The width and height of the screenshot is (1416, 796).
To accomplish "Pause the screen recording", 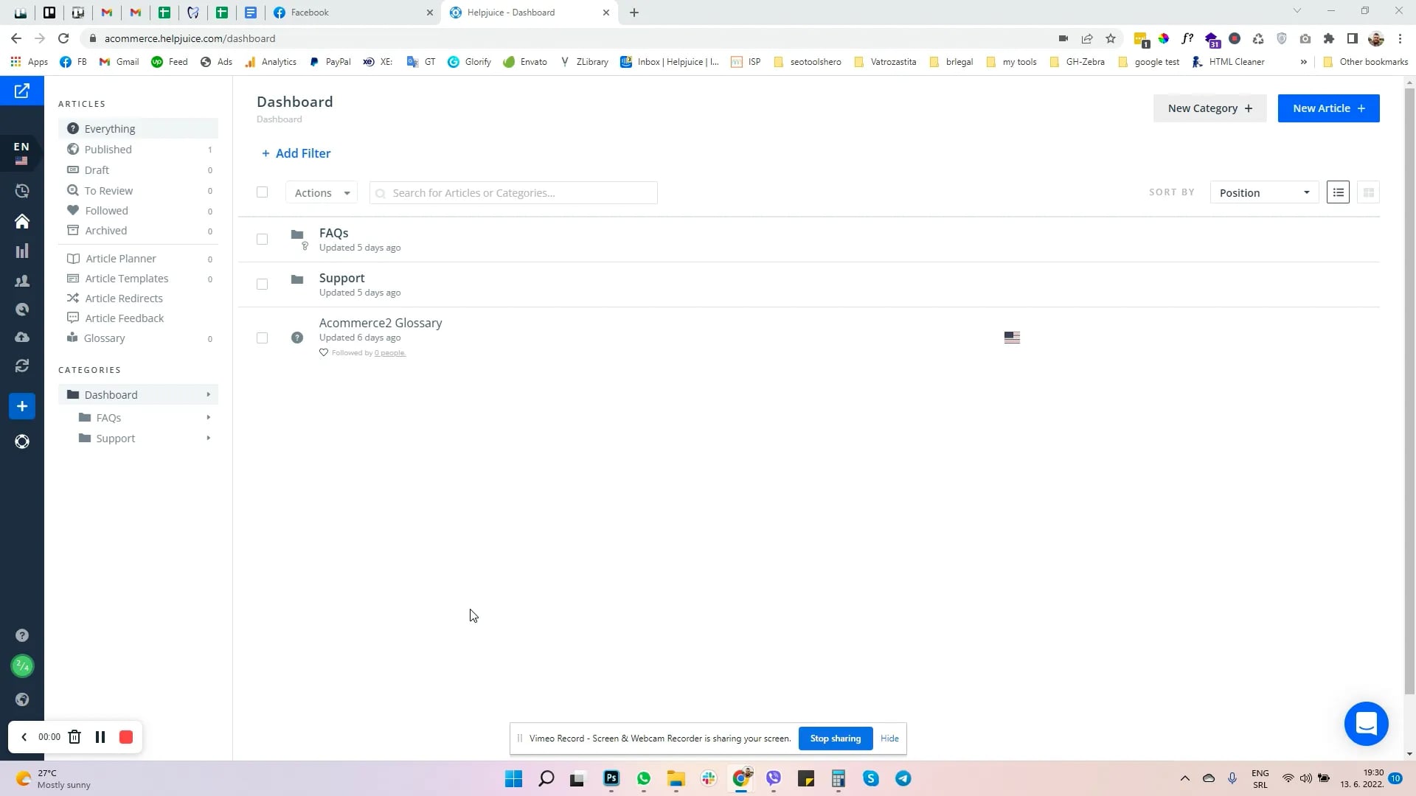I will coord(100,737).
